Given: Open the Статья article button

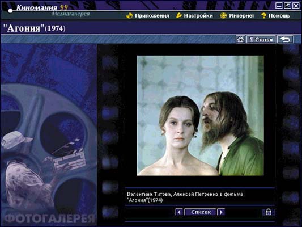Looking at the screenshot, I should coord(261,39).
